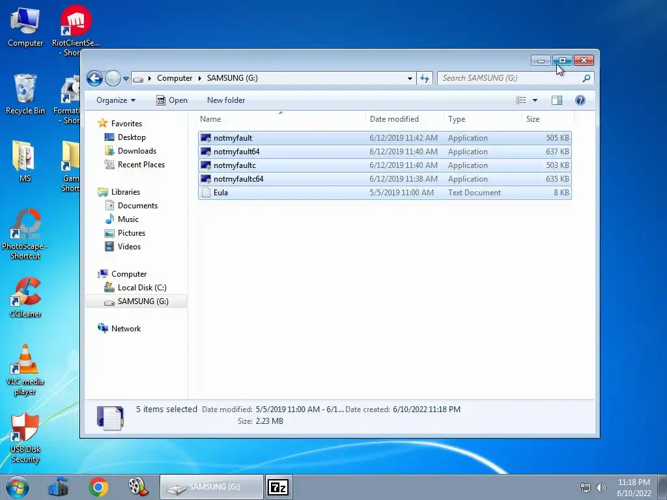Click the Open toolbar button

coord(172,100)
